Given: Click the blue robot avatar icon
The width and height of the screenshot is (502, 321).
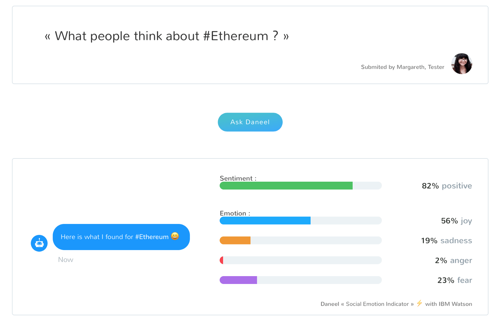Looking at the screenshot, I should (x=39, y=243).
